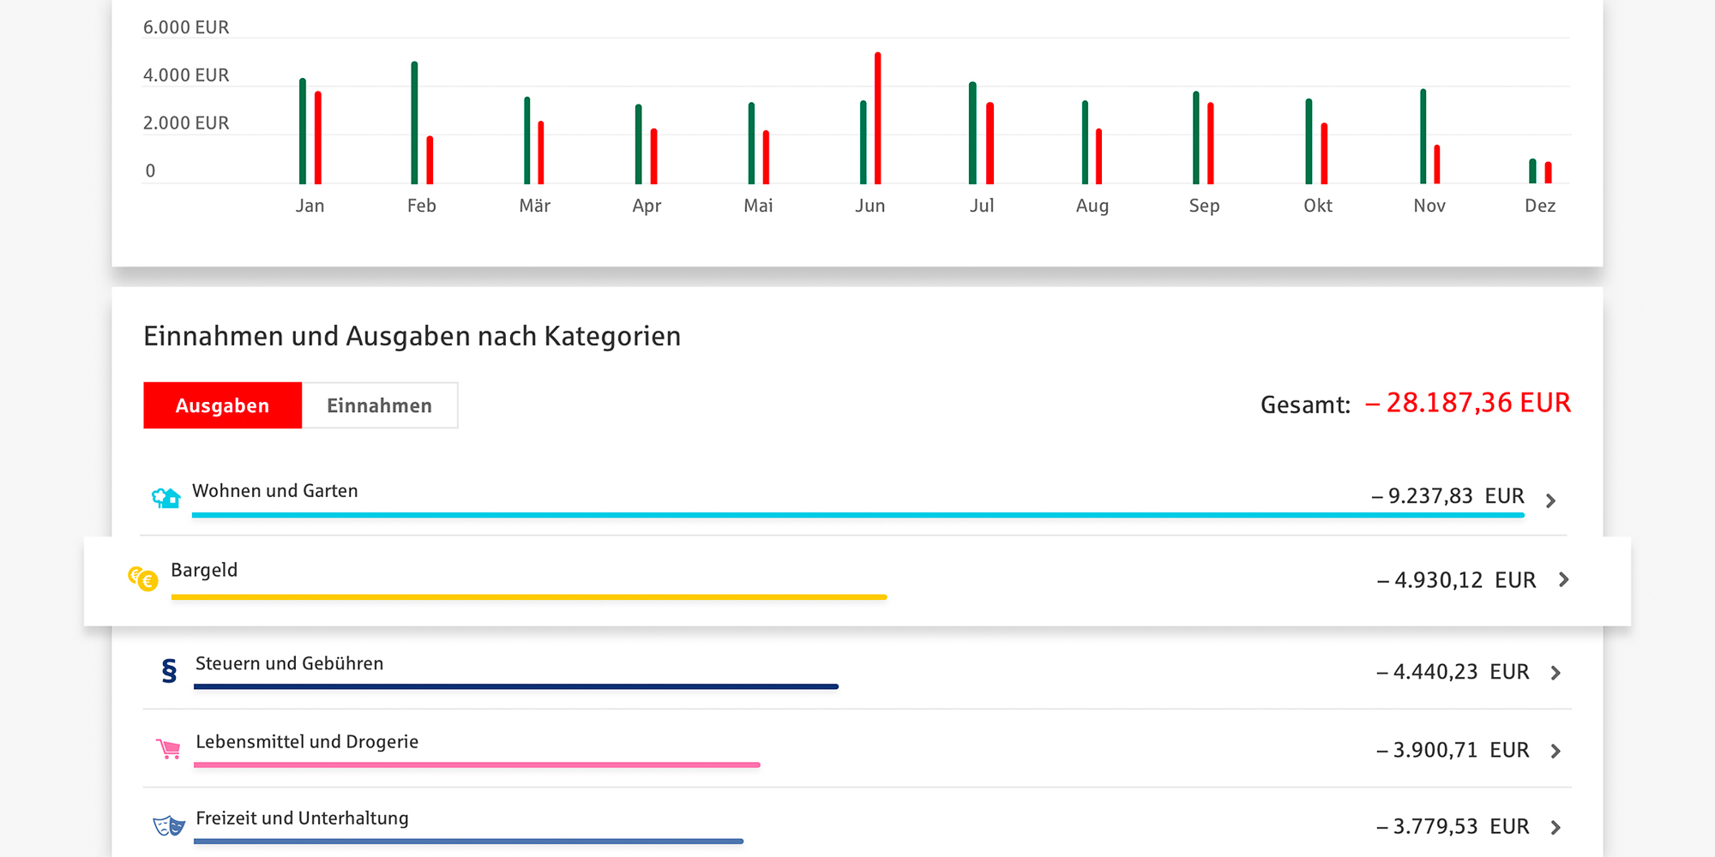
Task: Switch to the Ausgaben tab
Action: (x=222, y=405)
